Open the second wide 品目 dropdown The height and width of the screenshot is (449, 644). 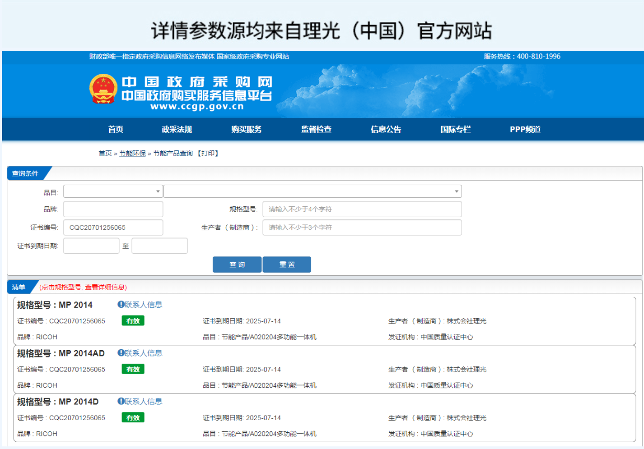(x=312, y=192)
